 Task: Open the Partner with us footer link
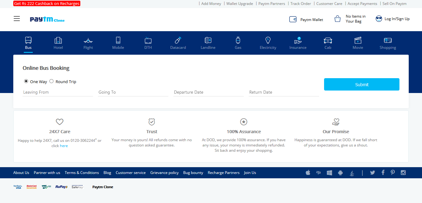[47, 173]
